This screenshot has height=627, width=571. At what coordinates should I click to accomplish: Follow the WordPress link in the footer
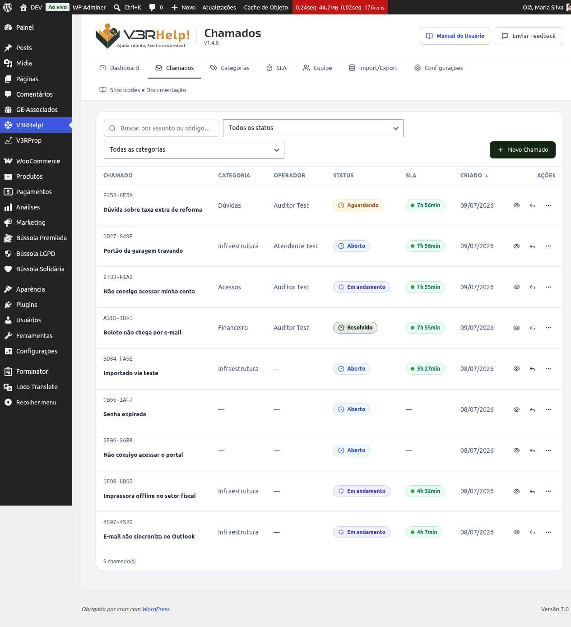pos(156,609)
